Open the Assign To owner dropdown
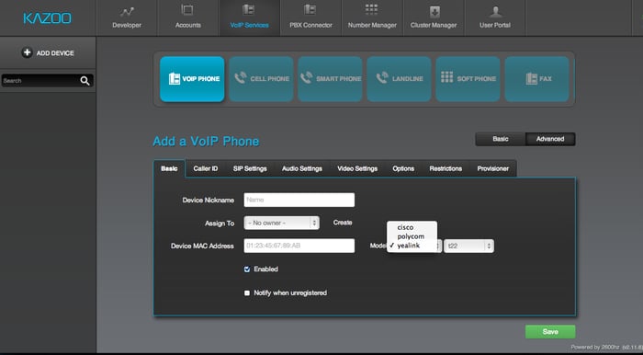 (281, 223)
